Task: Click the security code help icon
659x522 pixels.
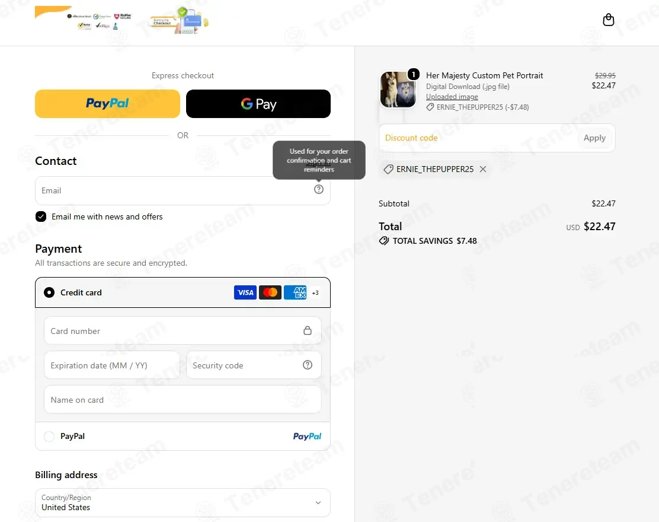Action: 308,365
